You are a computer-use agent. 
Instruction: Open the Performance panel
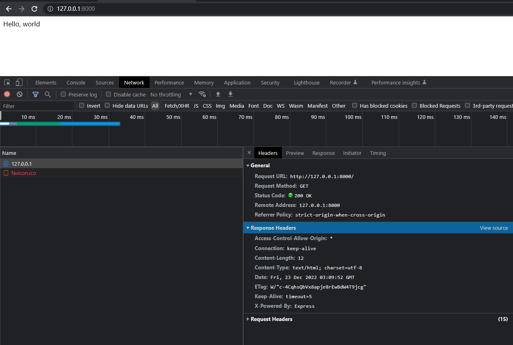pyautogui.click(x=169, y=82)
